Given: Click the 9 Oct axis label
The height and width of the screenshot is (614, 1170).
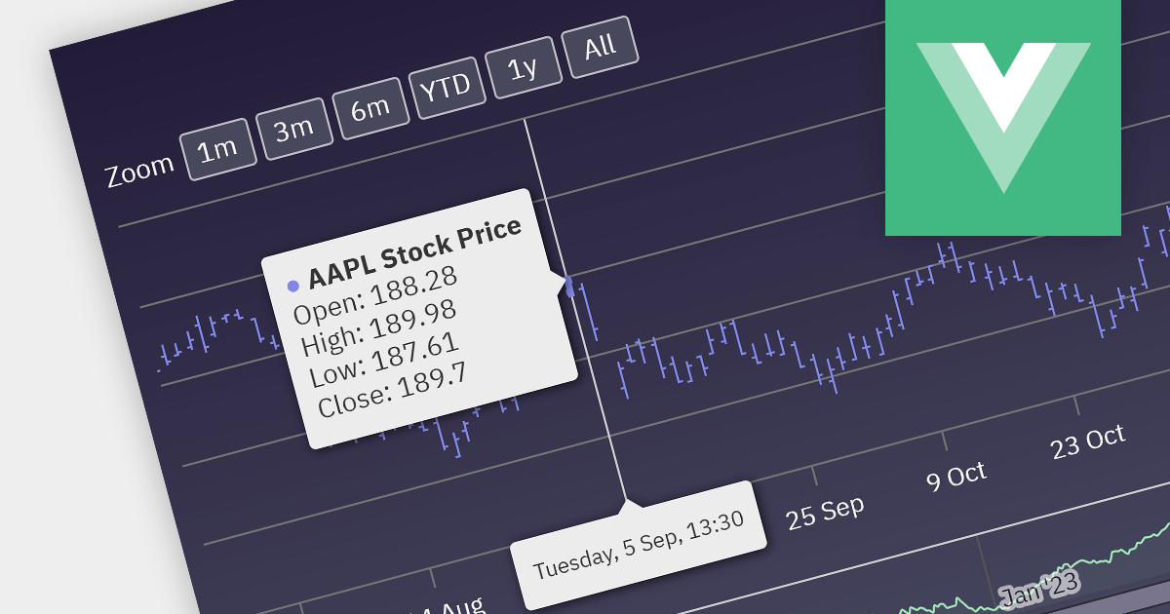Looking at the screenshot, I should [x=955, y=476].
